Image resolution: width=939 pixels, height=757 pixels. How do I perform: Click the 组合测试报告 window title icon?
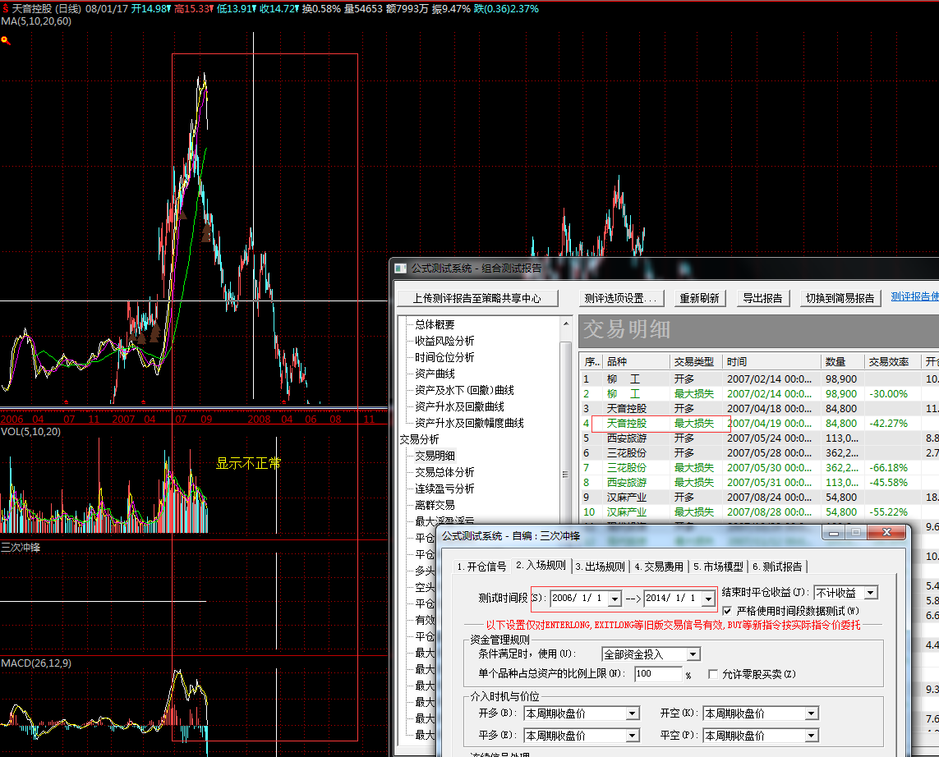point(401,268)
